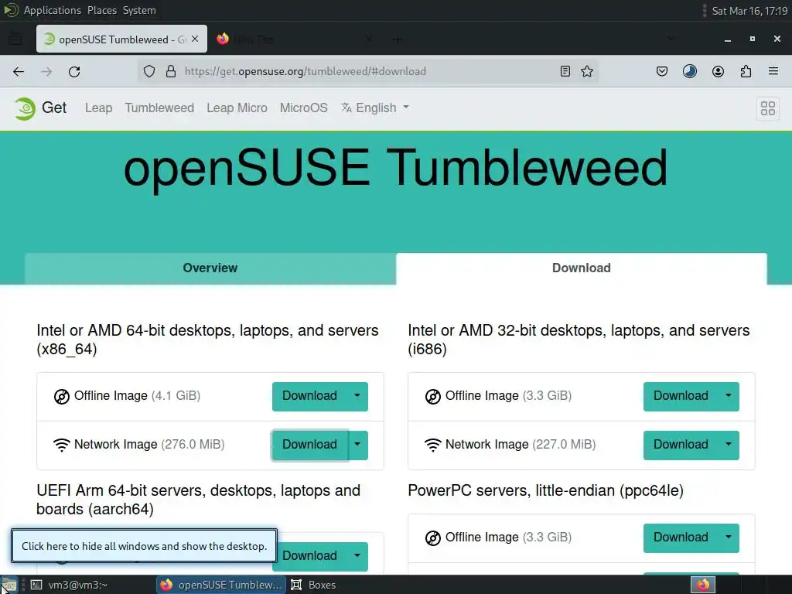792x594 pixels.
Task: Open the Applications menu
Action: 52,10
